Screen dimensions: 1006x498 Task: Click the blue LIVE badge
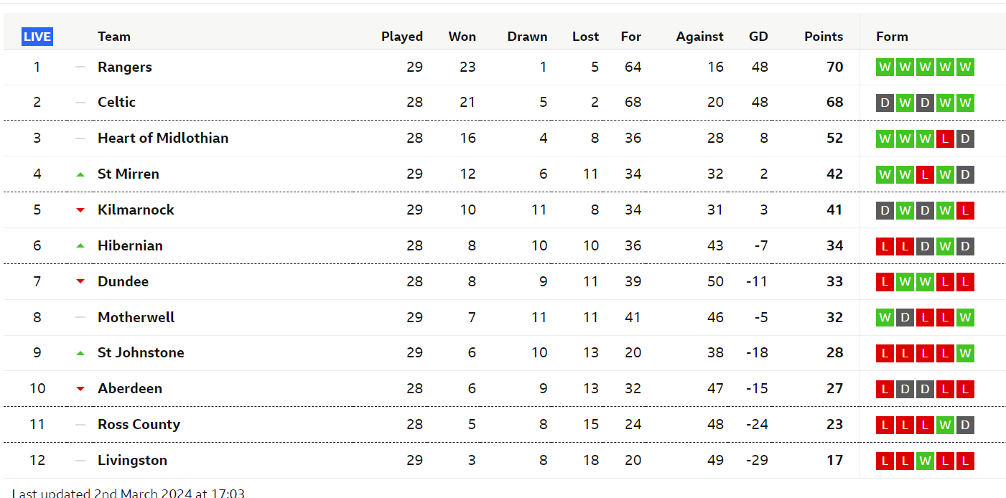click(37, 37)
